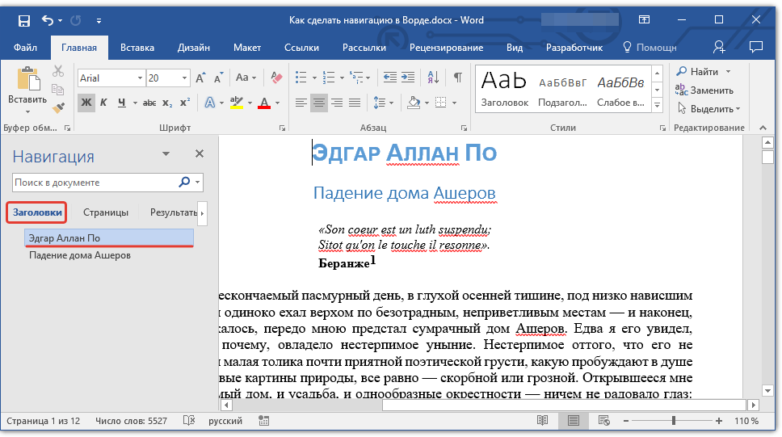
Task: Center align the text
Action: tap(318, 103)
